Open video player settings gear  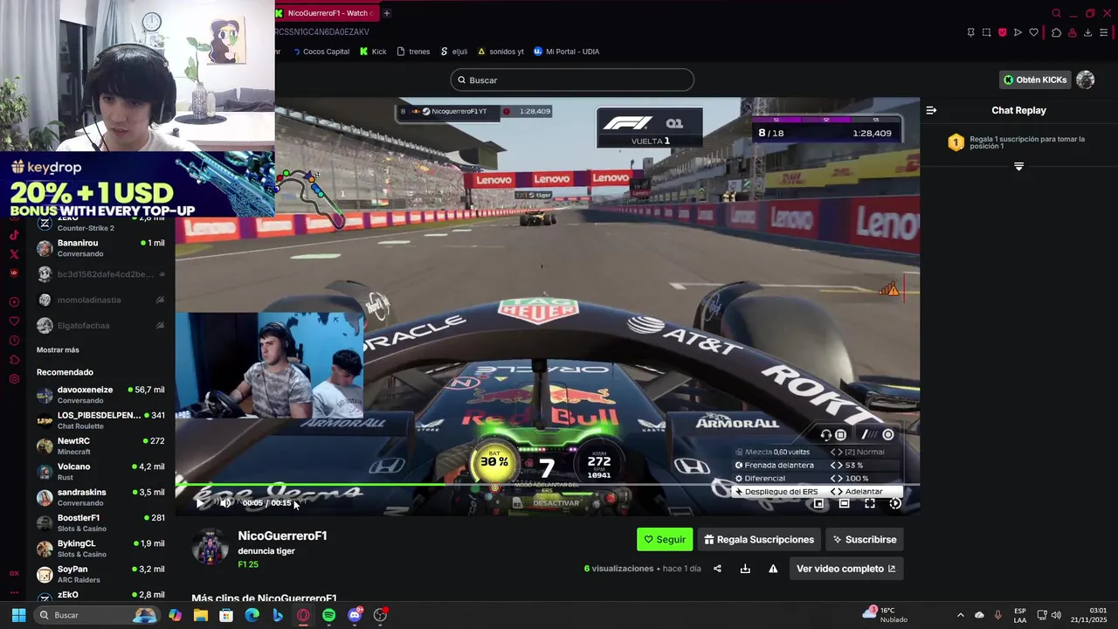(895, 503)
